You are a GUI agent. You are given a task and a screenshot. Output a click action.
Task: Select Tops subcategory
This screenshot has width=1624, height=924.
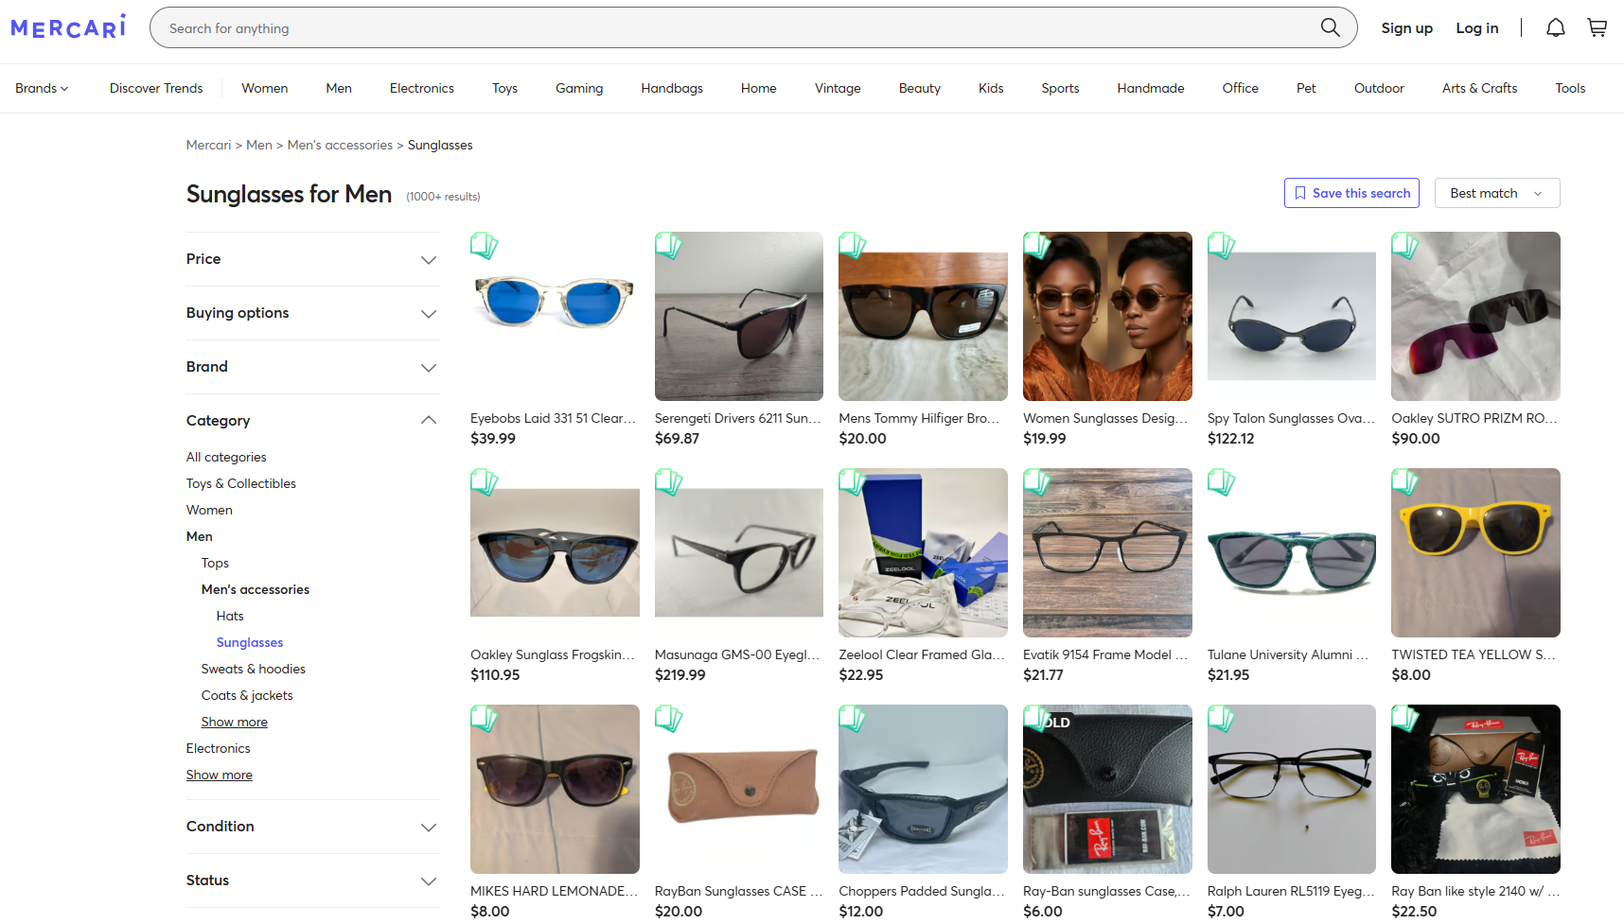(x=215, y=563)
